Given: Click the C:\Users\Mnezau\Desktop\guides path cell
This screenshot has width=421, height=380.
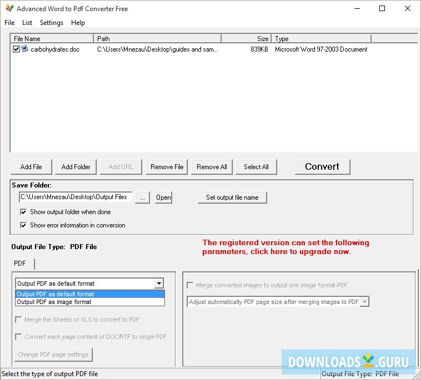Looking at the screenshot, I should [158, 49].
